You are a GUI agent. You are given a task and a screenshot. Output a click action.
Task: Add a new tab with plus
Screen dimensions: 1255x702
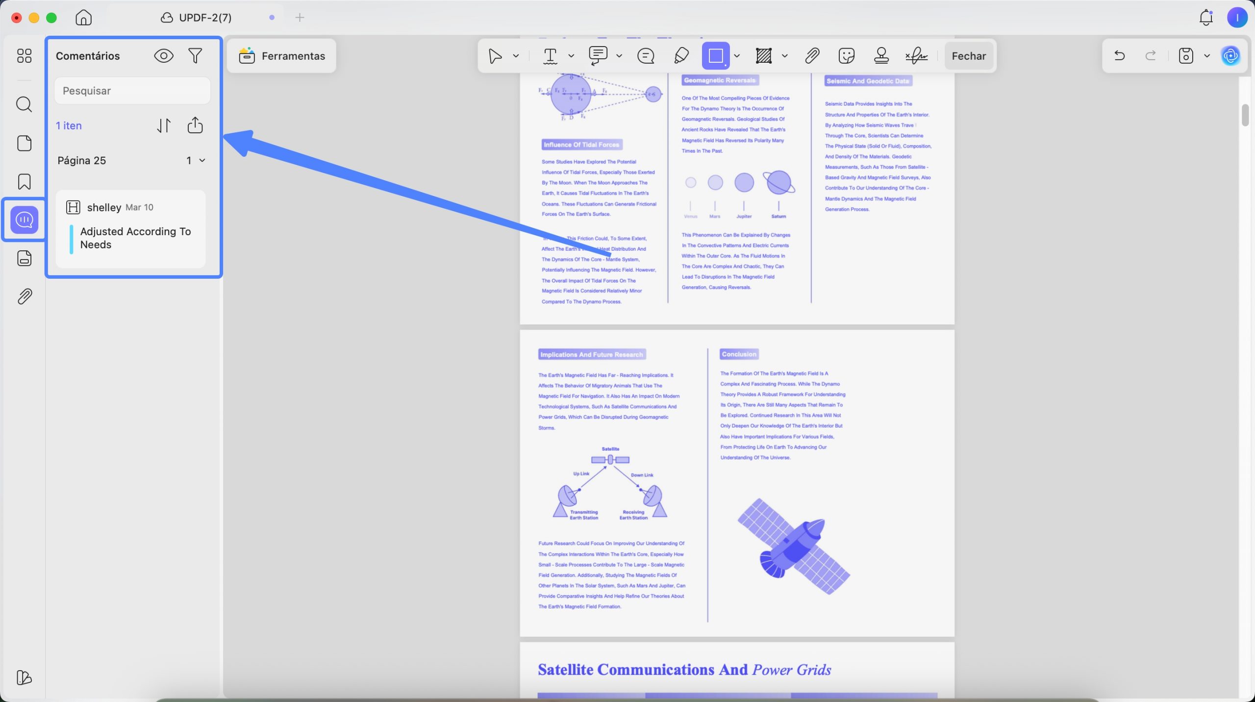[x=300, y=18]
